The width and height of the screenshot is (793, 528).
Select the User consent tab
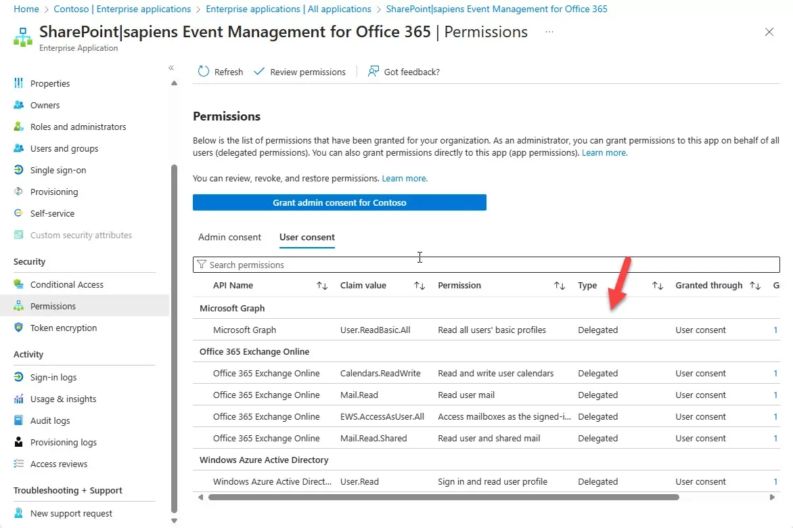[307, 237]
